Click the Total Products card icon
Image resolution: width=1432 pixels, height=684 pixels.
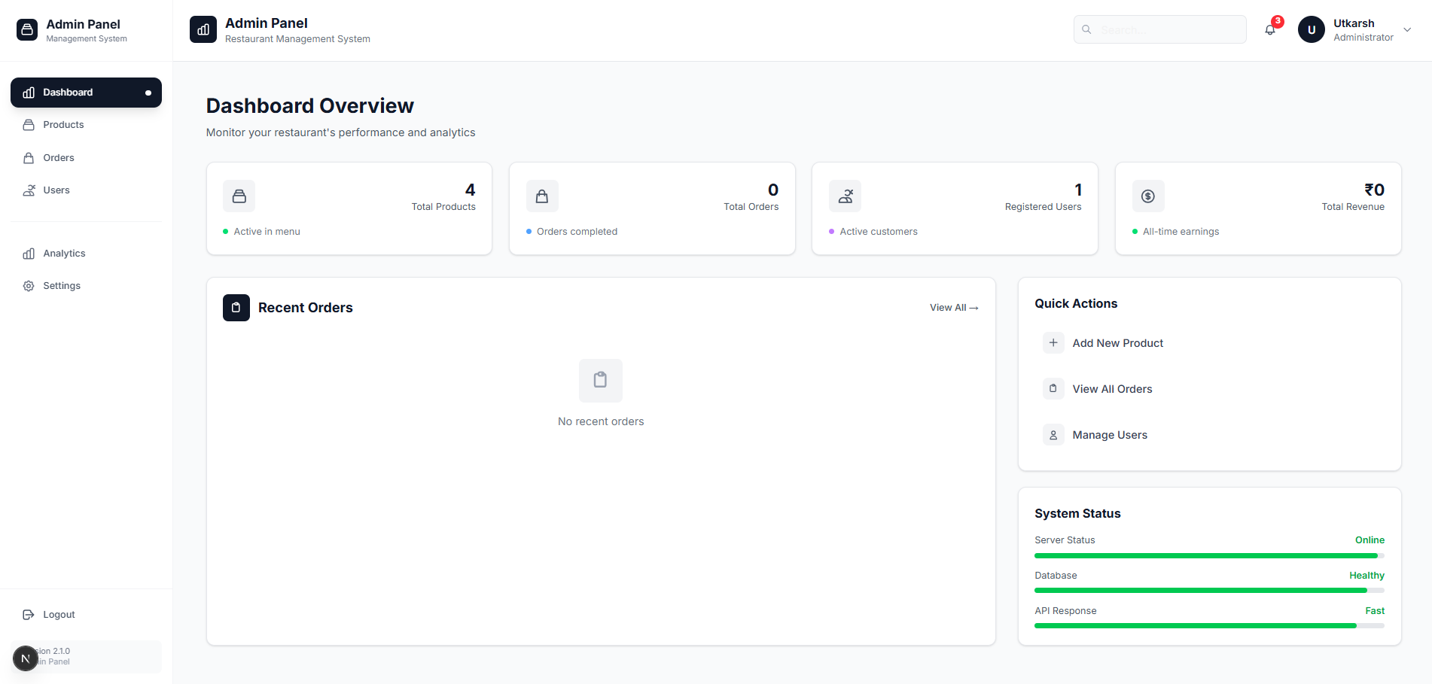pyautogui.click(x=239, y=196)
